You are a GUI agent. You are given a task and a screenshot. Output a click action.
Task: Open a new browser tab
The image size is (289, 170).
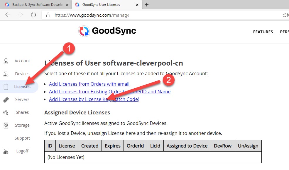(x=146, y=5)
